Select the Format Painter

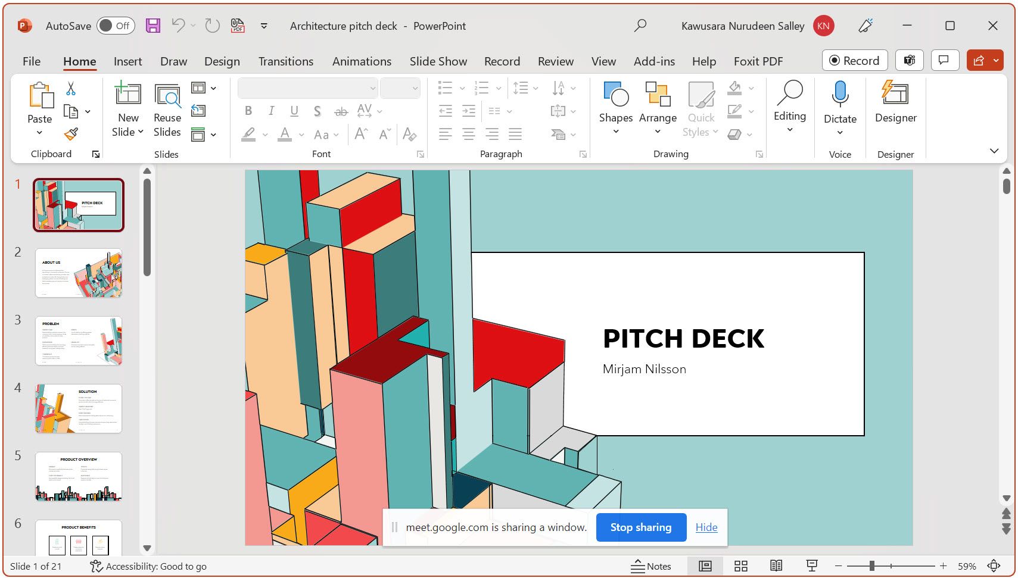point(71,133)
